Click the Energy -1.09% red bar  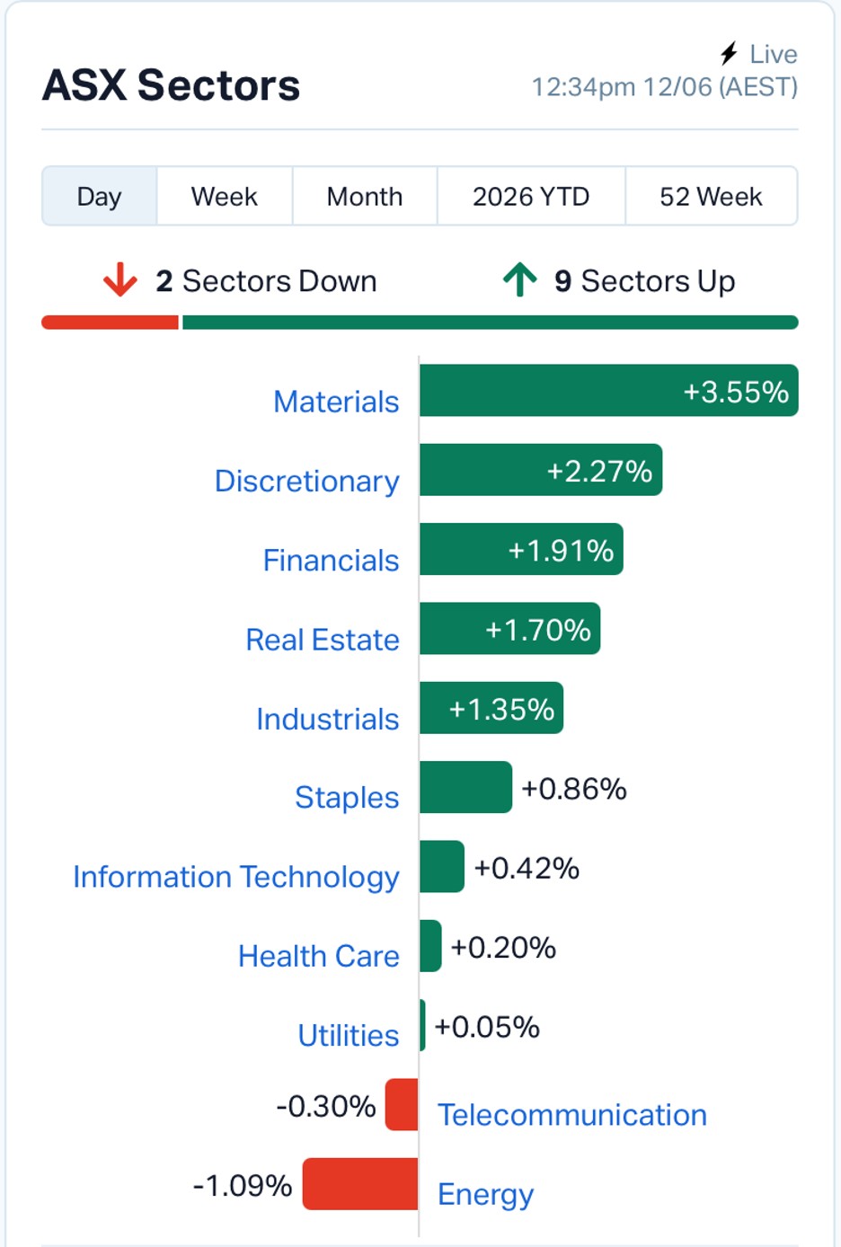(x=360, y=1184)
